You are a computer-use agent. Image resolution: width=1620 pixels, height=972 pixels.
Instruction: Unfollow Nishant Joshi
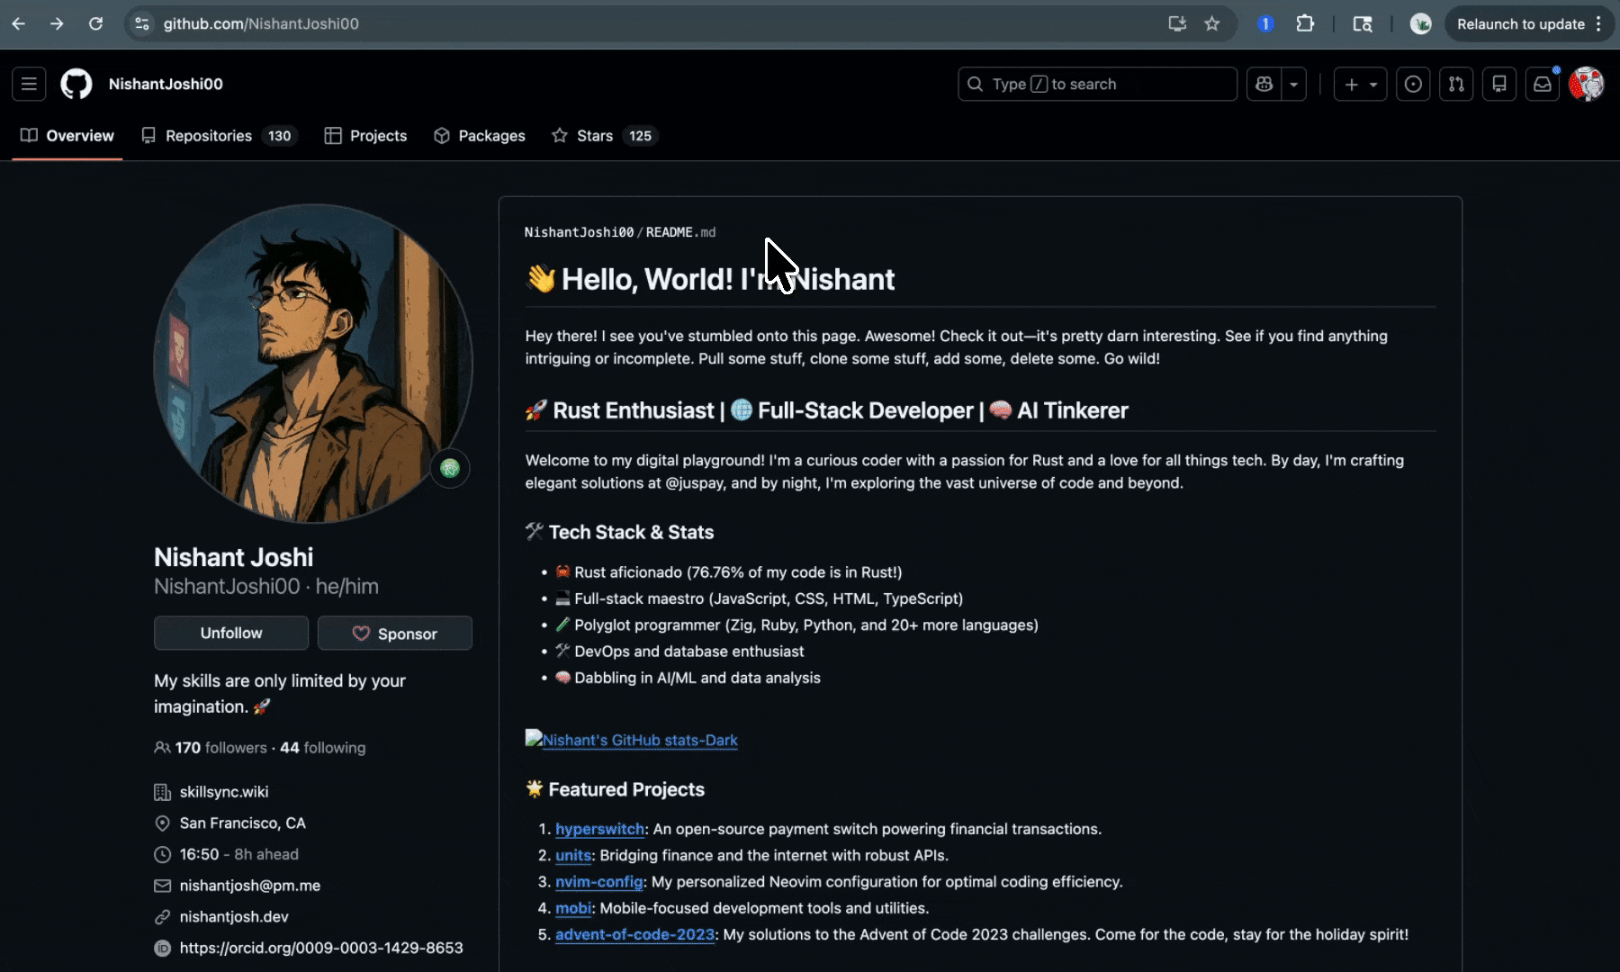[x=231, y=633]
